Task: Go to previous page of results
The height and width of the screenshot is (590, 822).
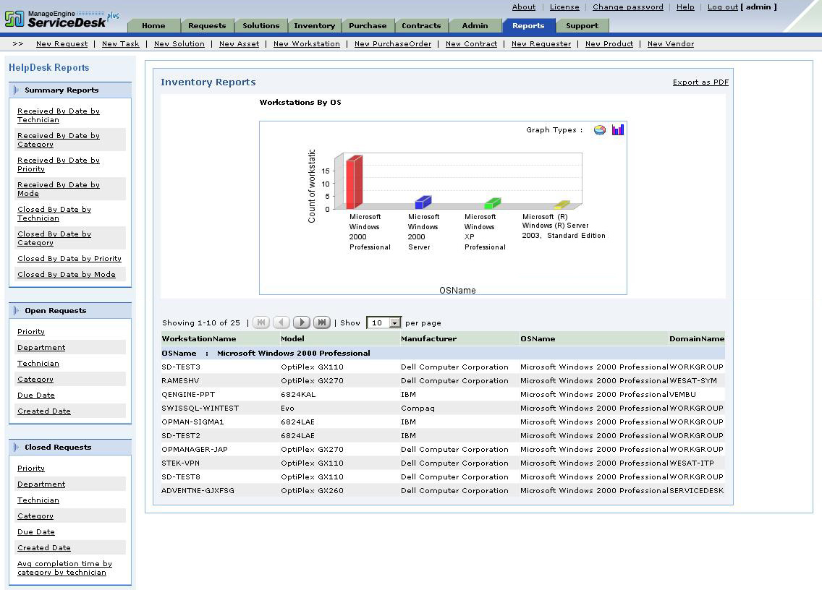Action: point(281,322)
